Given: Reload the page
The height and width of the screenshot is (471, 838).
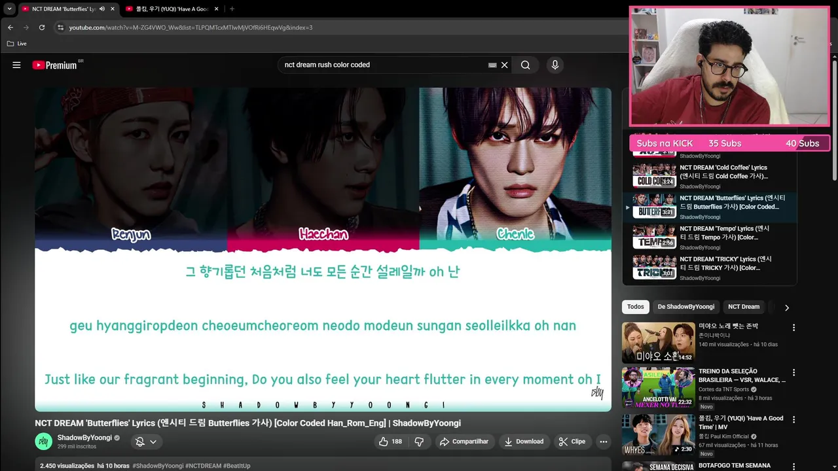Looking at the screenshot, I should [x=42, y=27].
